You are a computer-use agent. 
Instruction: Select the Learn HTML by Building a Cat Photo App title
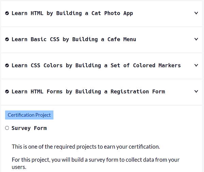click(72, 13)
